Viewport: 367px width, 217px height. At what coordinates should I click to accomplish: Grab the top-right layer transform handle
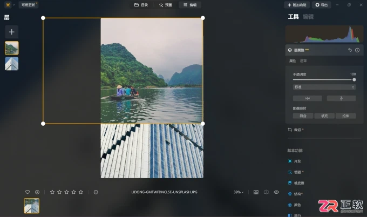[203, 18]
